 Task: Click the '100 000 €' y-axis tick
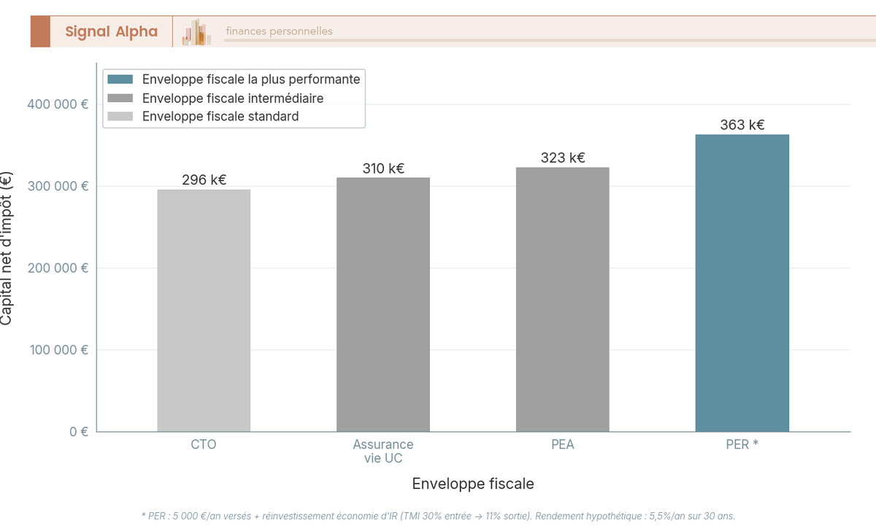click(58, 349)
